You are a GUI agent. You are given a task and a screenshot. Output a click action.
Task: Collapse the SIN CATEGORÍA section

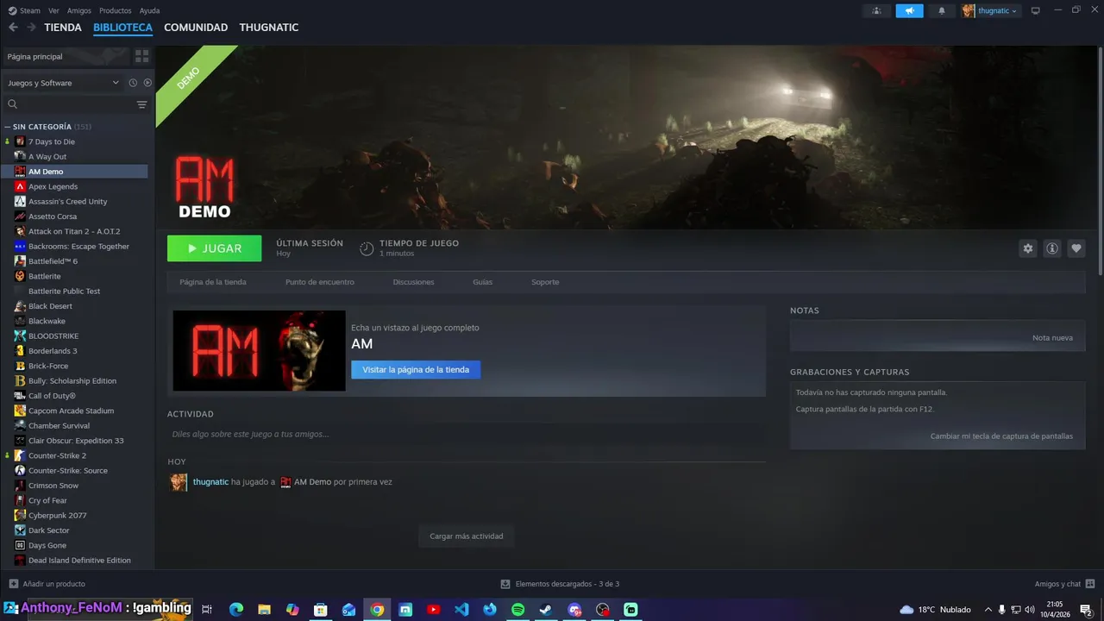click(8, 127)
